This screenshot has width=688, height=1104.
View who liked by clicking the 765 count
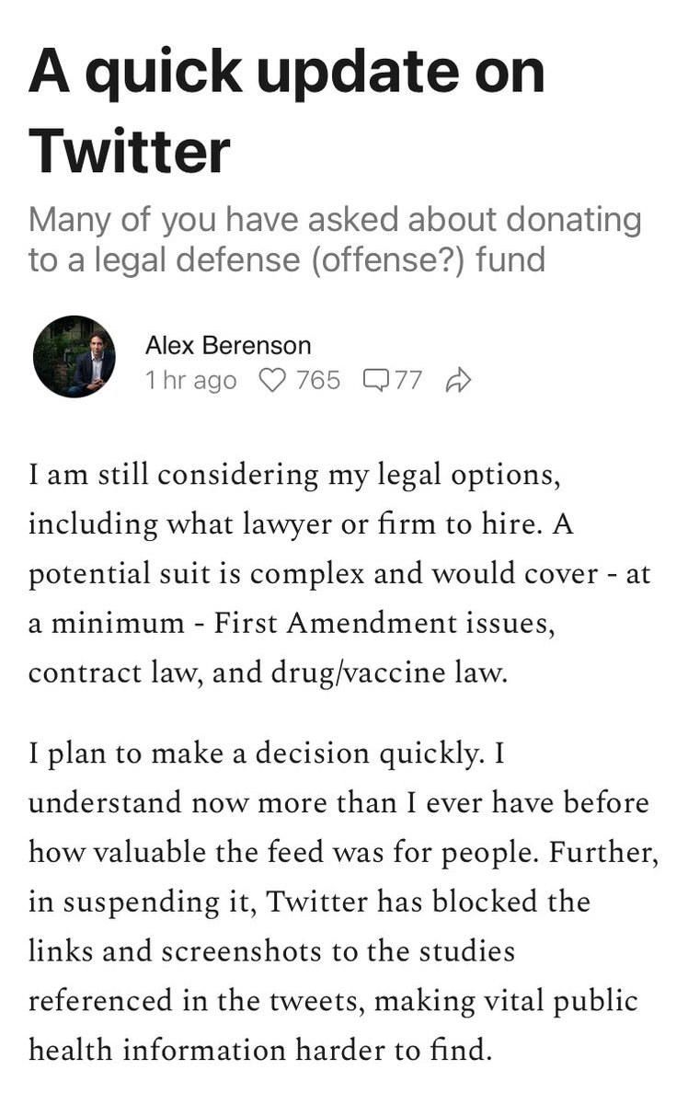pyautogui.click(x=316, y=380)
